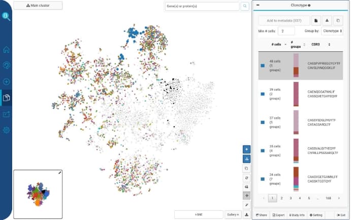The height and width of the screenshot is (220, 352).
Task: Click the home icon in left sidebar
Action: pos(7,50)
